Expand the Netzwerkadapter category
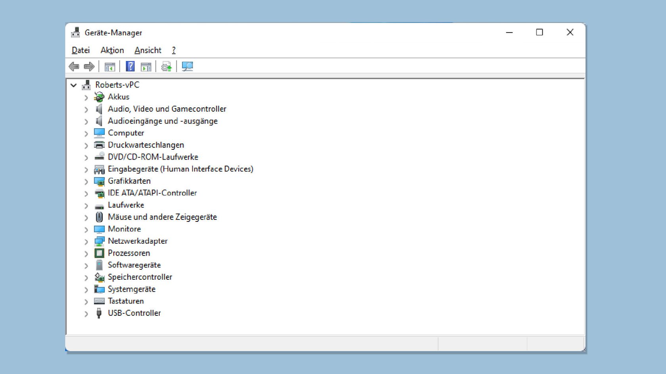Image resolution: width=666 pixels, height=374 pixels. [86, 241]
